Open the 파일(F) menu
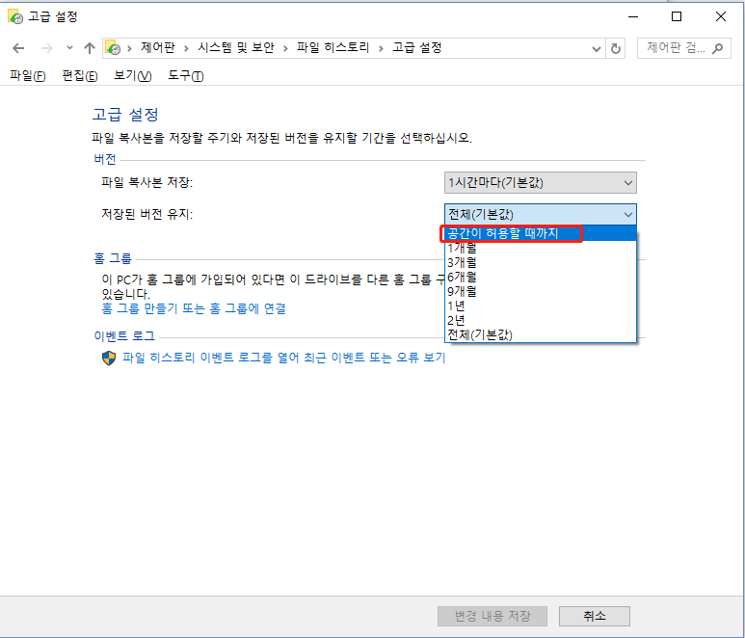Image resolution: width=745 pixels, height=638 pixels. tap(28, 75)
